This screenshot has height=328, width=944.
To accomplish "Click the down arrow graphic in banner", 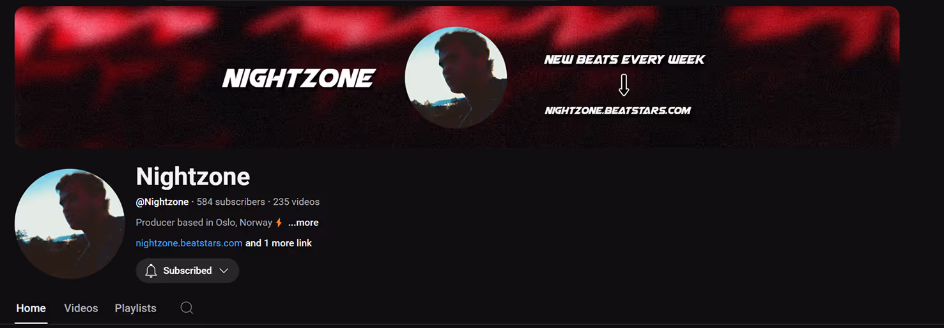I will (x=624, y=85).
